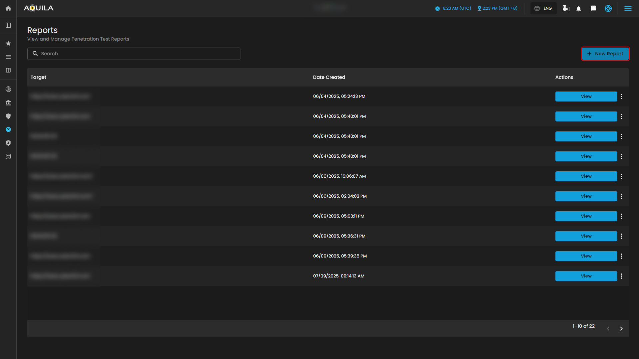Open the three-line list icon in sidebar
The height and width of the screenshot is (359, 639).
[x=8, y=57]
